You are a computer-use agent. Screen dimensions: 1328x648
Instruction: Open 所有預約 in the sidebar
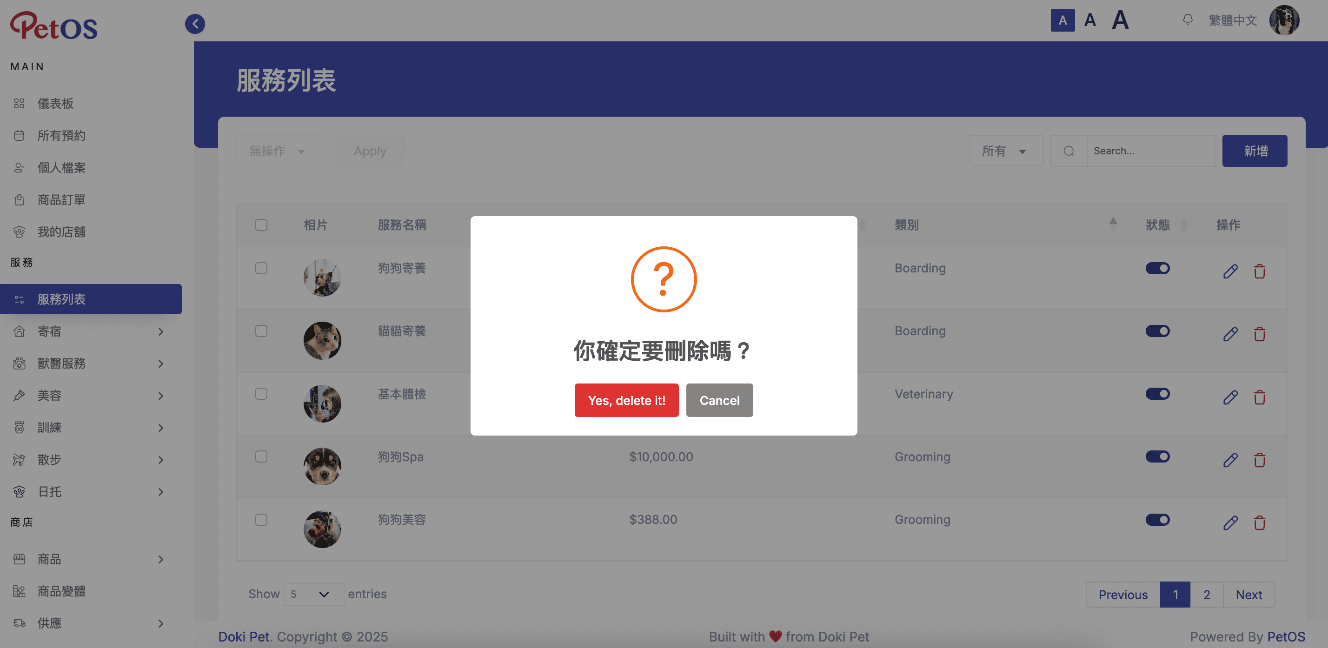pos(61,136)
